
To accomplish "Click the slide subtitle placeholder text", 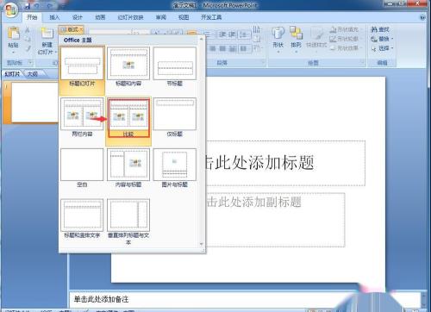I will tap(253, 202).
